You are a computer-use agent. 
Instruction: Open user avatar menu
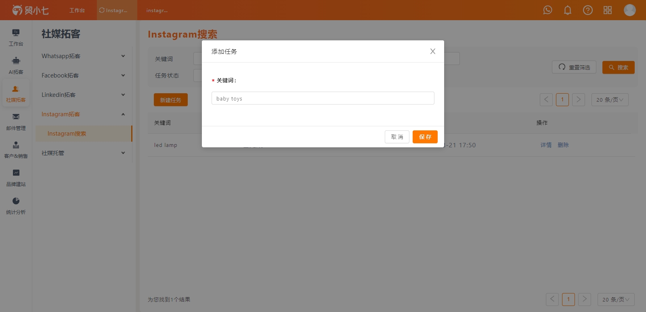[x=630, y=10]
